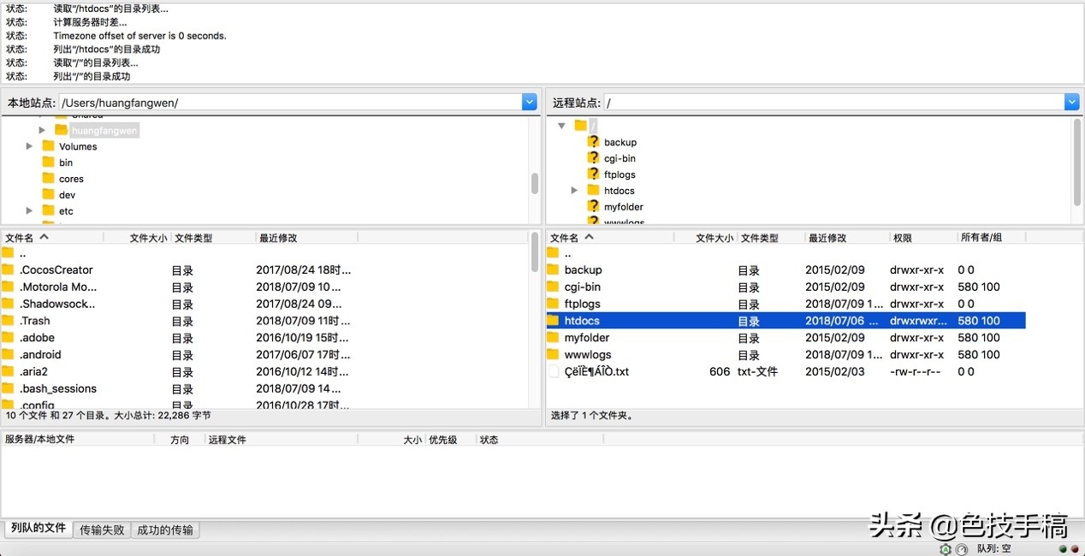Click wwwlogs folder icon in remote list
Viewport: 1085px width, 556px height.
point(553,354)
